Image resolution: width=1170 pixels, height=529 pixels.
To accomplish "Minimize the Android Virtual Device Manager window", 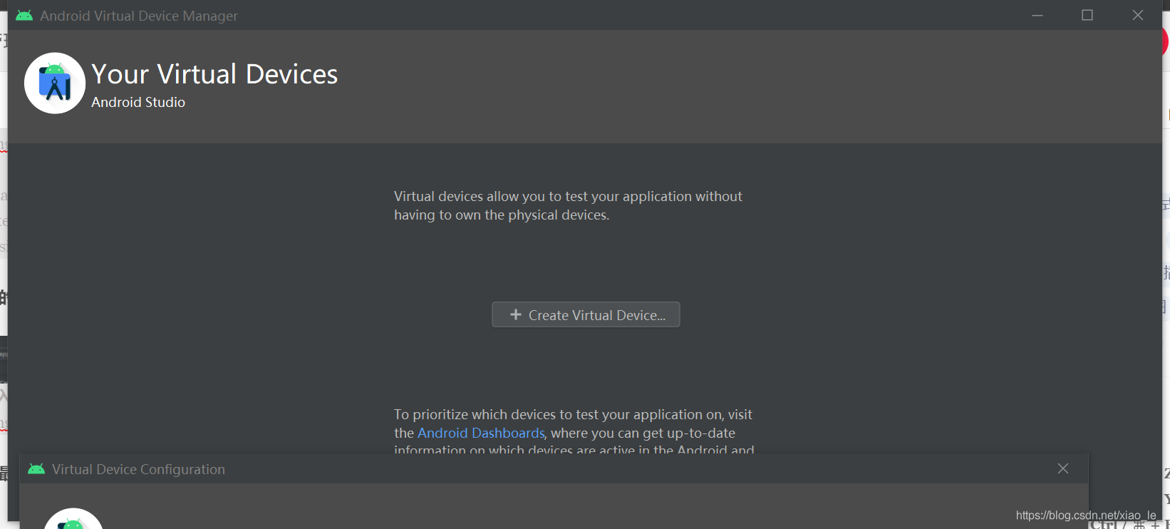I will click(x=1037, y=16).
